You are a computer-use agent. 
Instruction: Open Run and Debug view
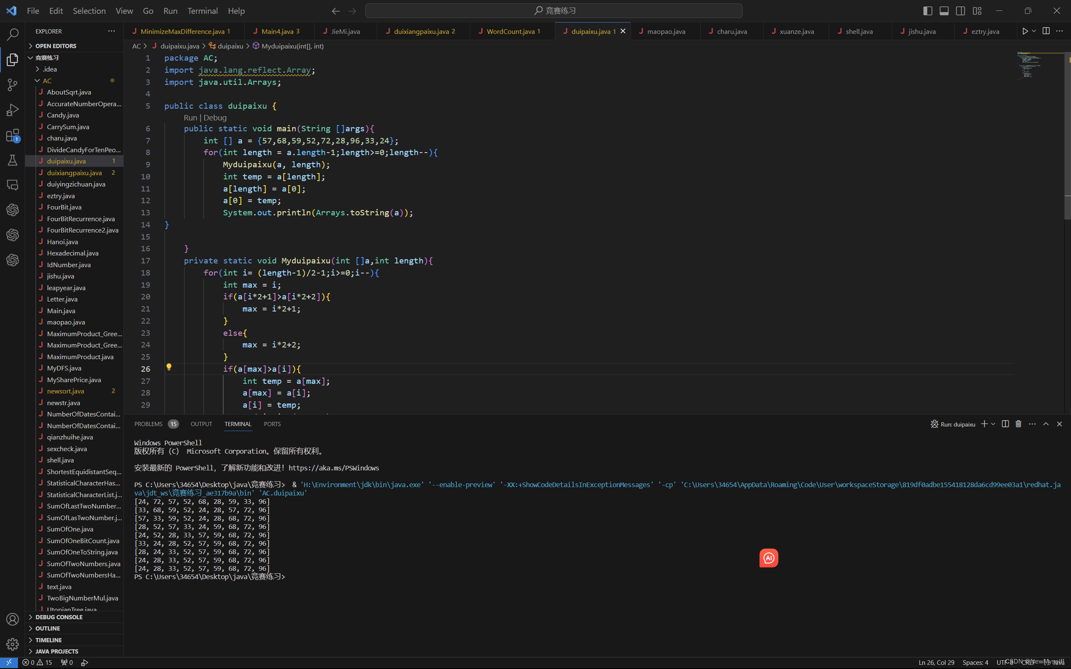point(13,110)
